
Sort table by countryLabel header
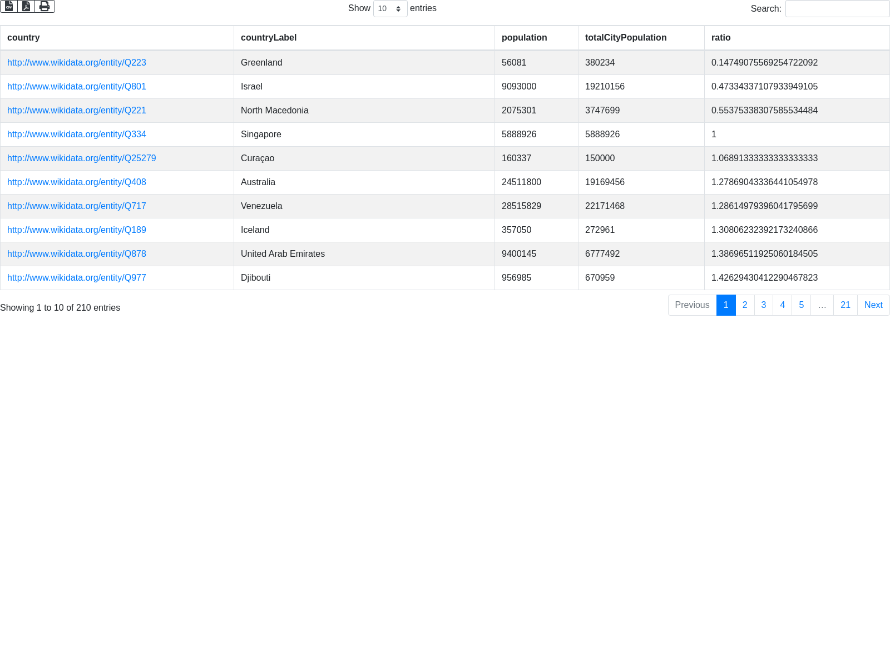coord(269,38)
